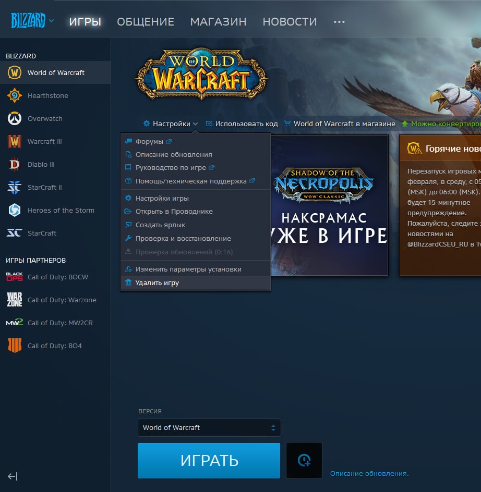Viewport: 481px width, 492px height.
Task: Open Помощь/техническая поддержка entry
Action: (196, 181)
